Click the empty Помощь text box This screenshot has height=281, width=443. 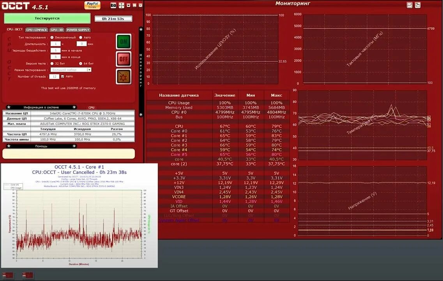(69, 154)
